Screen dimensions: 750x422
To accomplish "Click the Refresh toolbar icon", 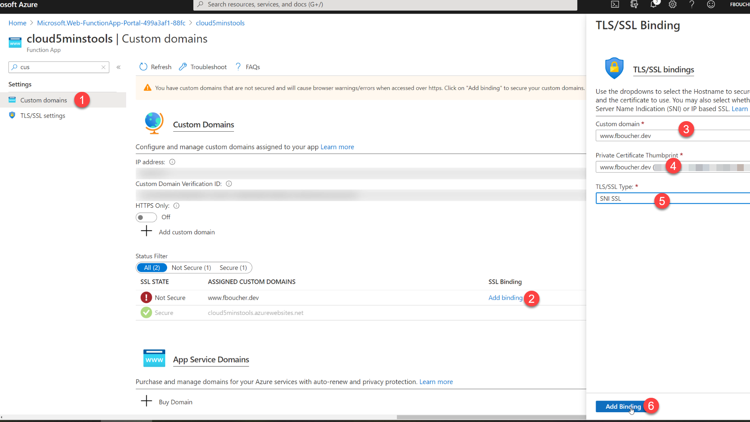I will [x=143, y=67].
